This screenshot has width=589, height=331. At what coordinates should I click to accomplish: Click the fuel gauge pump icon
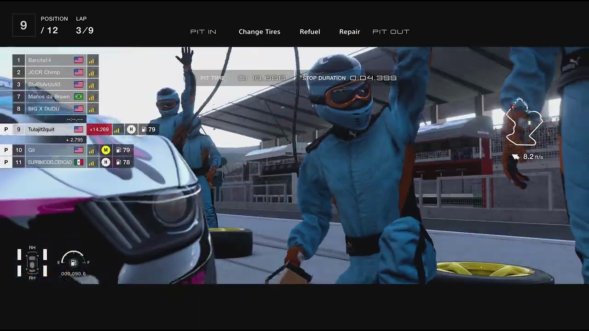[73, 263]
